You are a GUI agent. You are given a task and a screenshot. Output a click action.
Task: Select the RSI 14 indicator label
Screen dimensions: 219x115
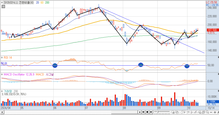8,58
